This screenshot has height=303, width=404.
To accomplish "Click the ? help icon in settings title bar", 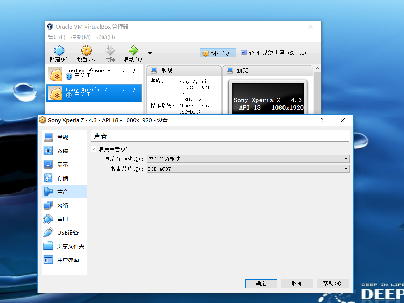I will tap(322, 120).
